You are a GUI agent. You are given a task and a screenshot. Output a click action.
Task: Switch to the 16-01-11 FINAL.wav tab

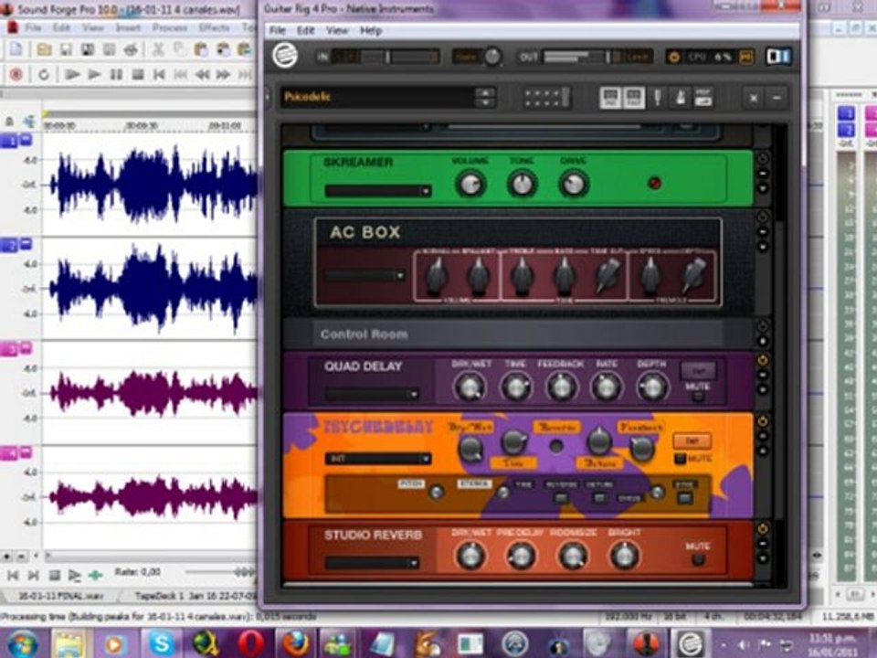click(60, 596)
